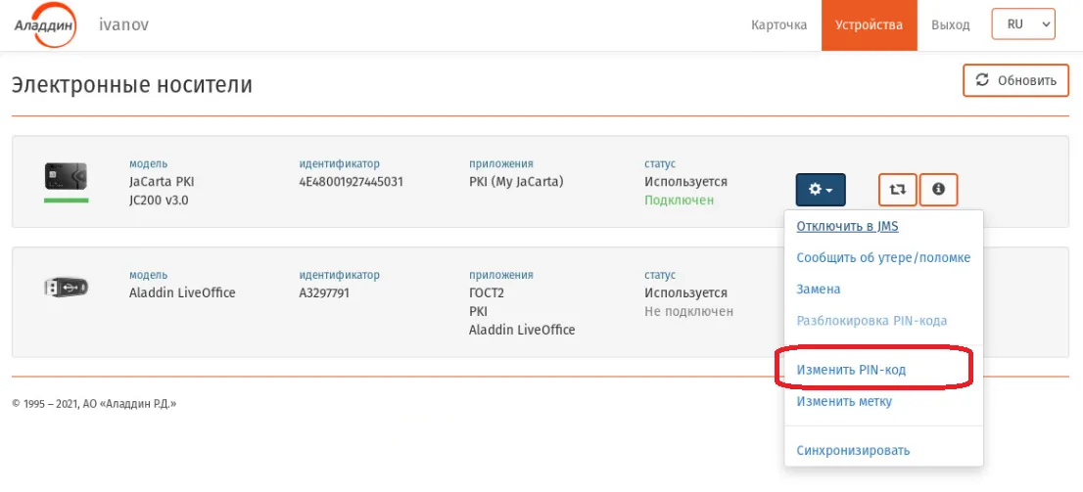The image size is (1083, 492).
Task: Select the Замена menu entry
Action: pos(819,290)
